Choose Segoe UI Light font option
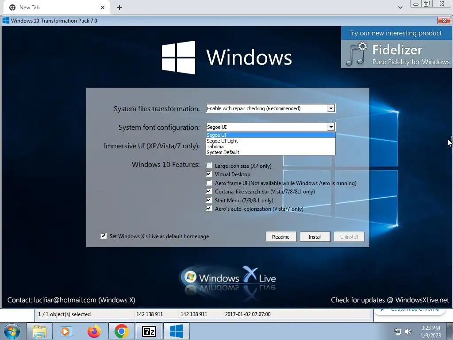The height and width of the screenshot is (340, 453). pyautogui.click(x=270, y=141)
